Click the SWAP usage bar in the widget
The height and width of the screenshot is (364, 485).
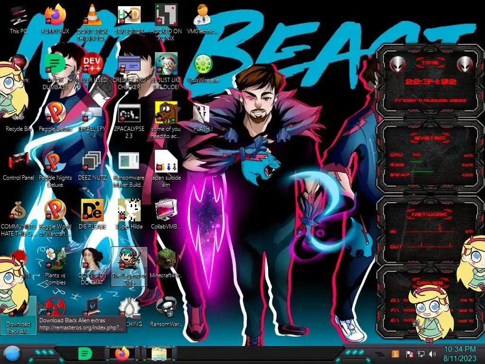(x=422, y=171)
